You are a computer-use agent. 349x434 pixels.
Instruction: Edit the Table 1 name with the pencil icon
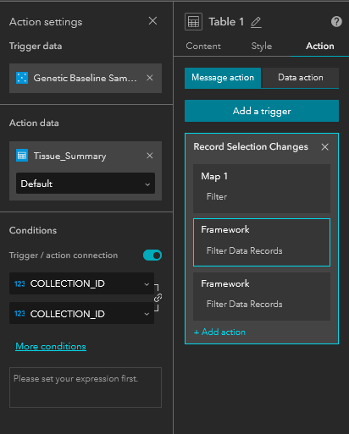pyautogui.click(x=256, y=22)
